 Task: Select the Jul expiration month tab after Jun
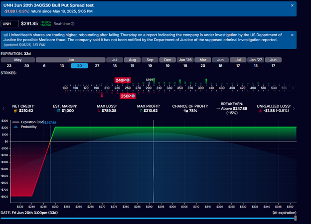[115, 60]
